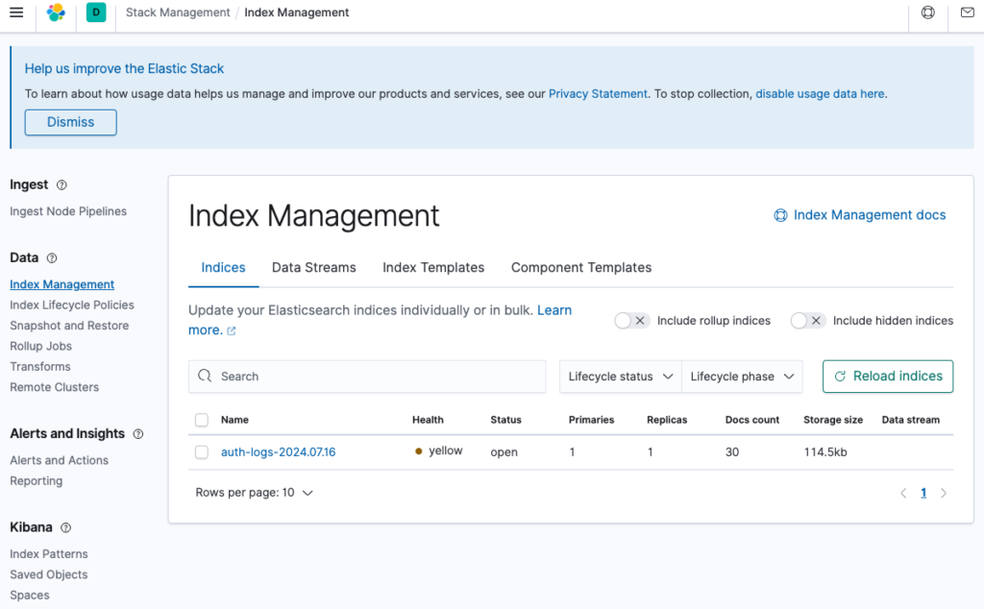The image size is (984, 609).
Task: Toggle Include hidden indices switch
Action: pos(807,321)
